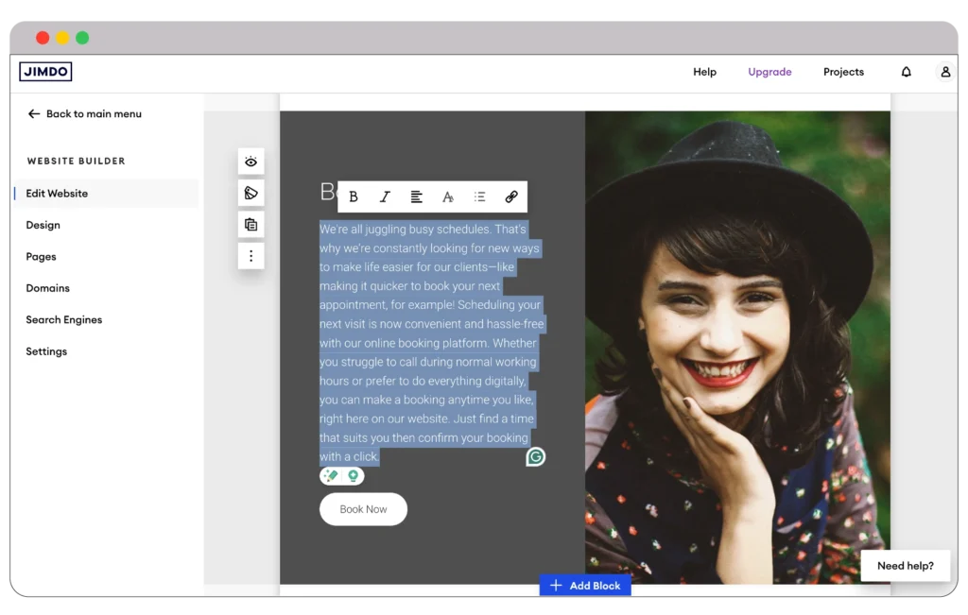Open the text style options
This screenshot has width=968, height=615.
[448, 197]
